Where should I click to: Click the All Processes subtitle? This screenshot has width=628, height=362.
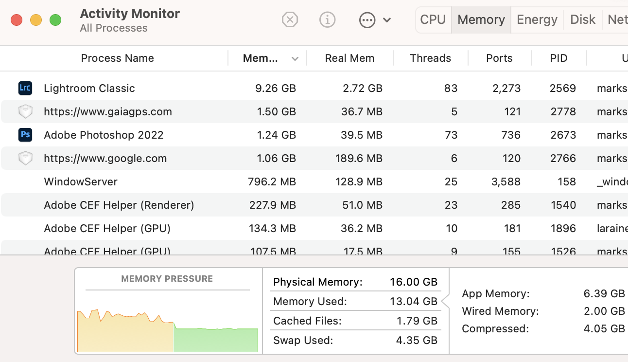pyautogui.click(x=114, y=28)
